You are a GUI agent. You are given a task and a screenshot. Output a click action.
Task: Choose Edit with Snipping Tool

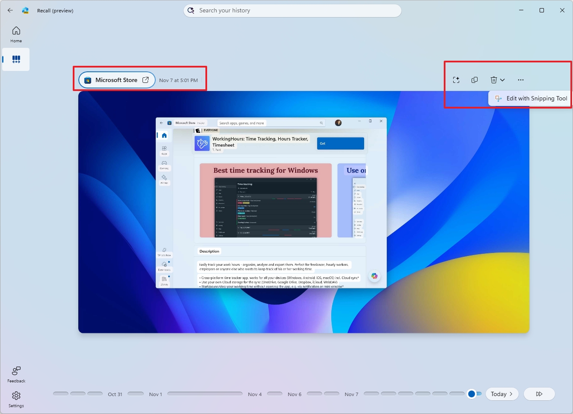[x=530, y=98]
